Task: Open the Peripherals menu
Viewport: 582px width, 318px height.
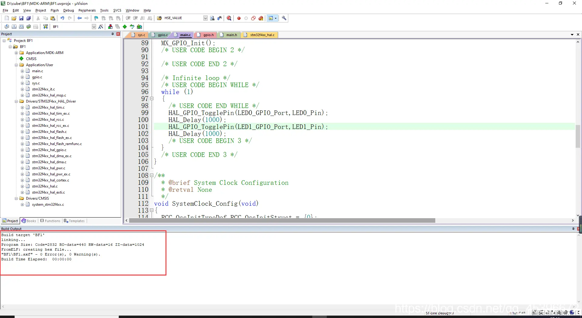Action: 87,10
